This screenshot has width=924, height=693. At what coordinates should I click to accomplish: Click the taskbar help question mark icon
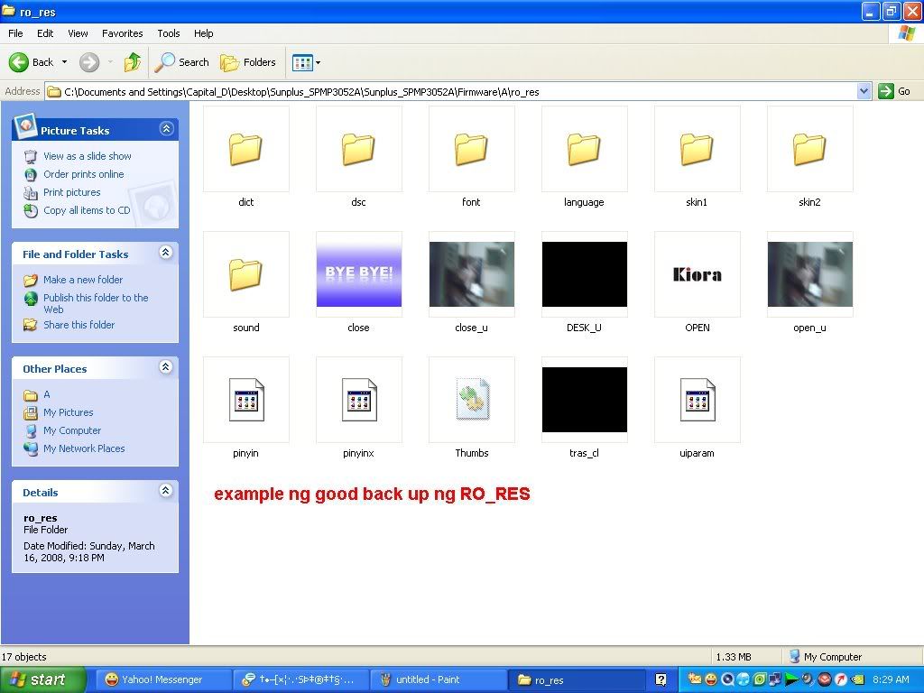tap(661, 679)
